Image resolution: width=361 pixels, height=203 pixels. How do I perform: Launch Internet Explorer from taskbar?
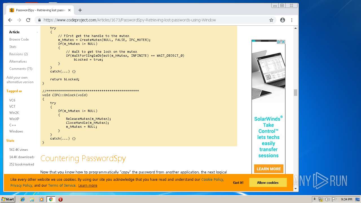[x=23, y=199]
